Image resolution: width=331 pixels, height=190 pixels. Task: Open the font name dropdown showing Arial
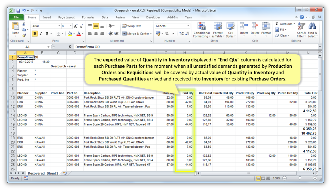pyautogui.click(x=59, y=26)
